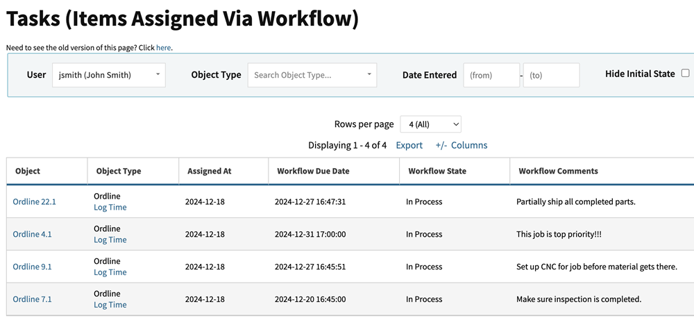Click the Export link
Viewport: 694px width, 325px height.
[x=409, y=145]
